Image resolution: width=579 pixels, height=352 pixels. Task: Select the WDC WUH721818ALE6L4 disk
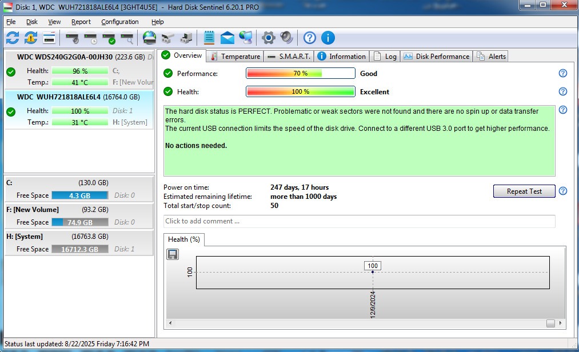[x=79, y=110]
